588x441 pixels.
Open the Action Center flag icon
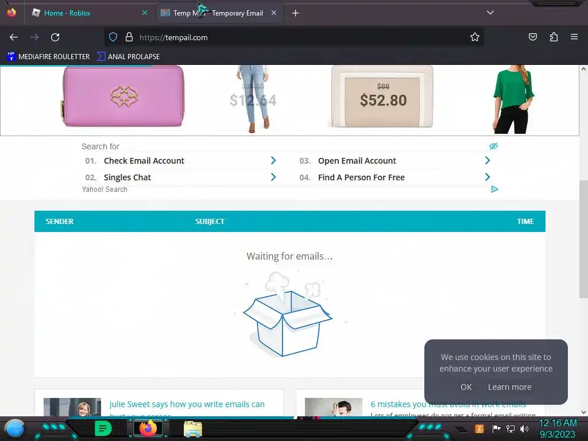click(496, 428)
